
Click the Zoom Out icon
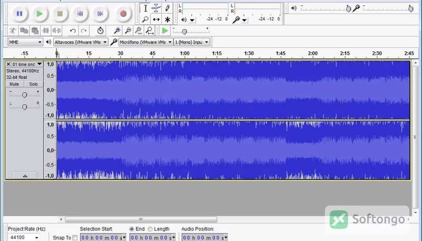coord(128,31)
